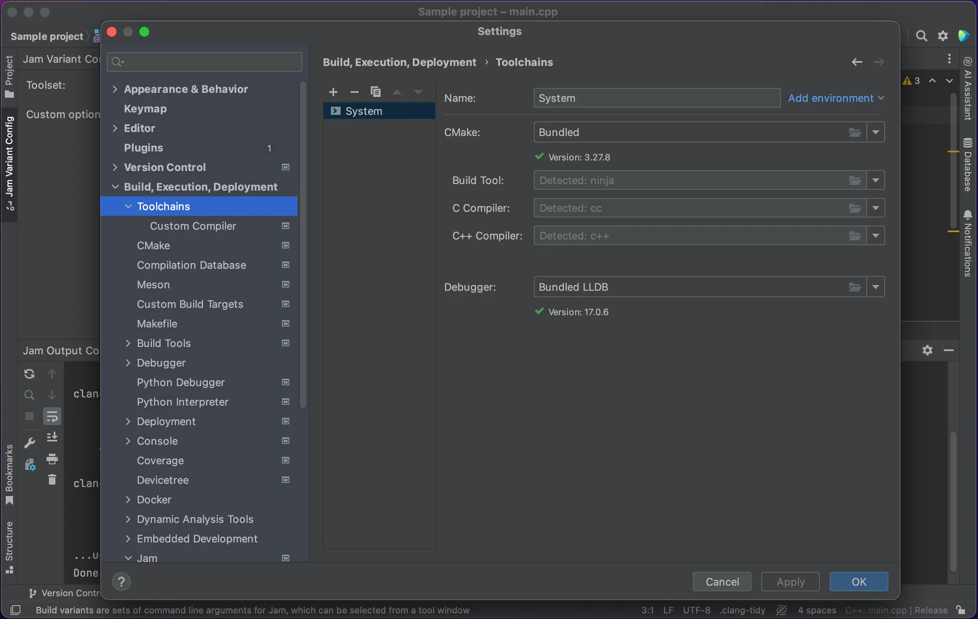Open Debugger dropdown arrow
Screen dimensions: 978x619
(x=875, y=287)
